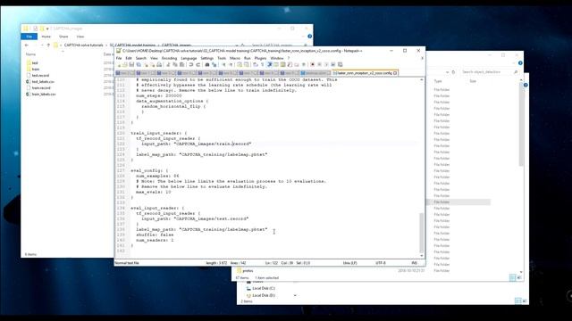The height and width of the screenshot is (321, 572).
Task: Click the Document Map toolbar icon
Action: [x=282, y=64]
